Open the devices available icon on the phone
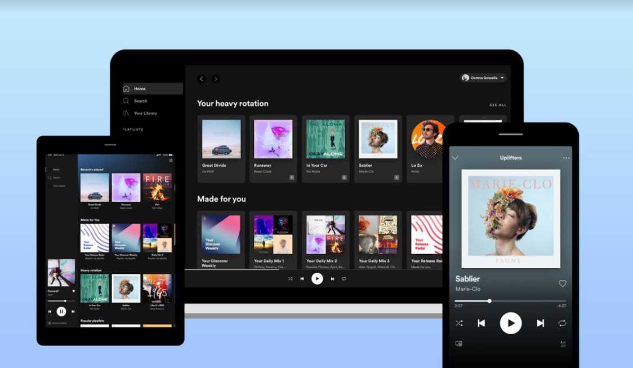 click(459, 344)
